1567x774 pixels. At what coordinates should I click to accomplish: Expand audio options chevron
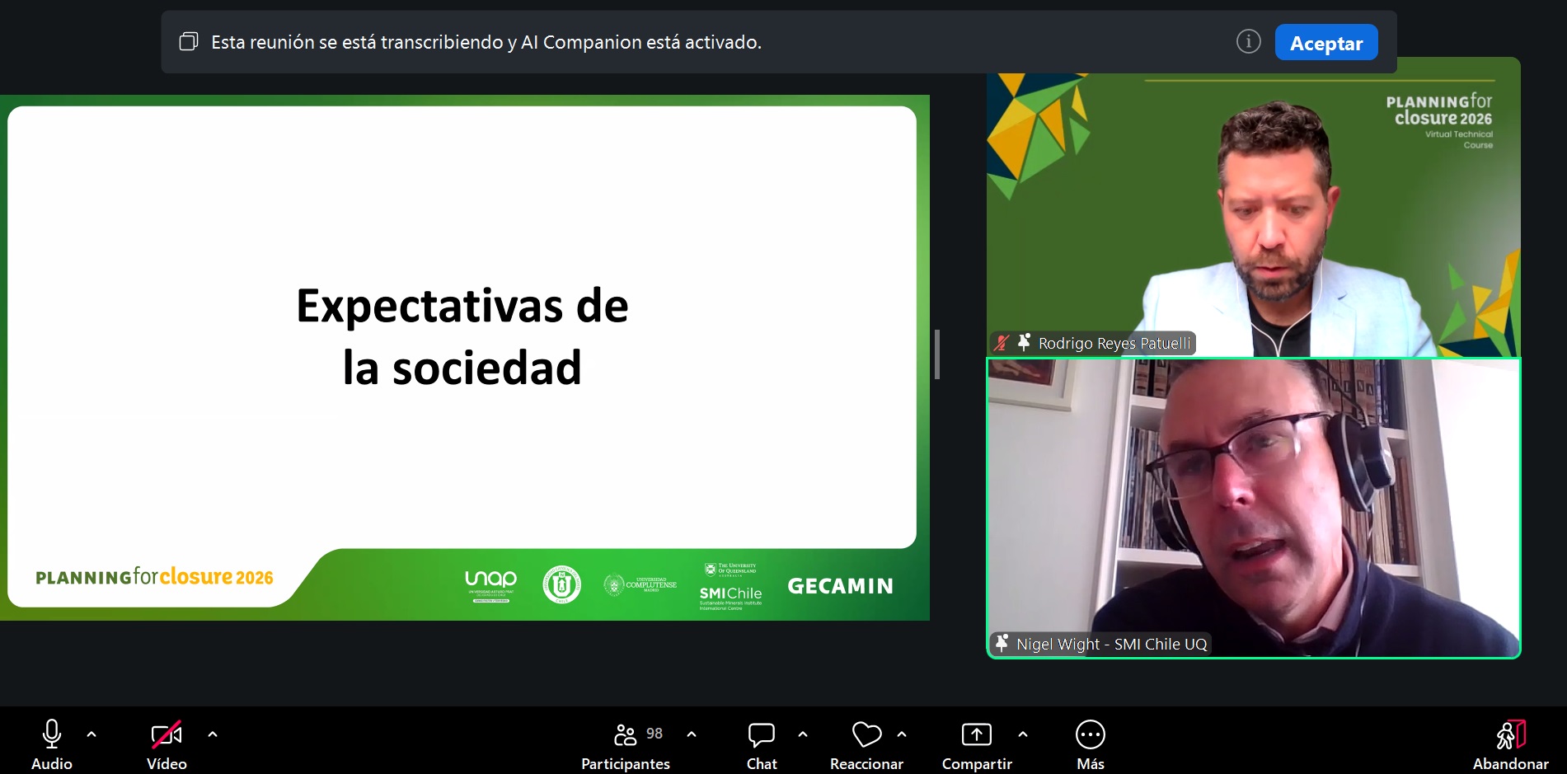(x=91, y=734)
